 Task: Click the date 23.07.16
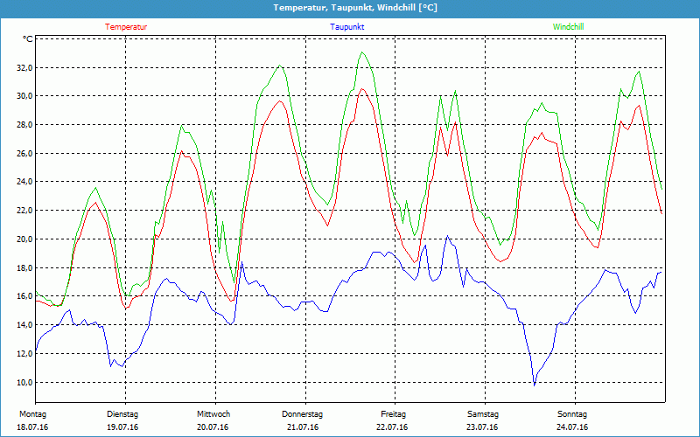(482, 427)
